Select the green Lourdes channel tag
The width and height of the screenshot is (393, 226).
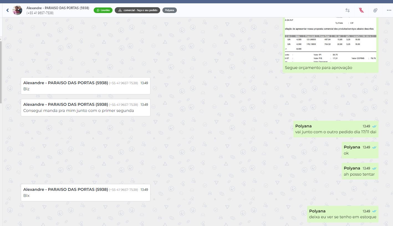(103, 10)
